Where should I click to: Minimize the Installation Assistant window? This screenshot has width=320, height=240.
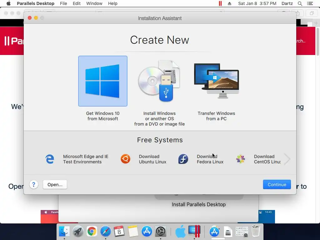[x=36, y=18]
